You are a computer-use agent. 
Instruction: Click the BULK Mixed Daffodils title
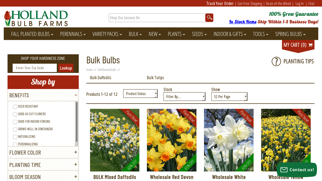[115, 177]
